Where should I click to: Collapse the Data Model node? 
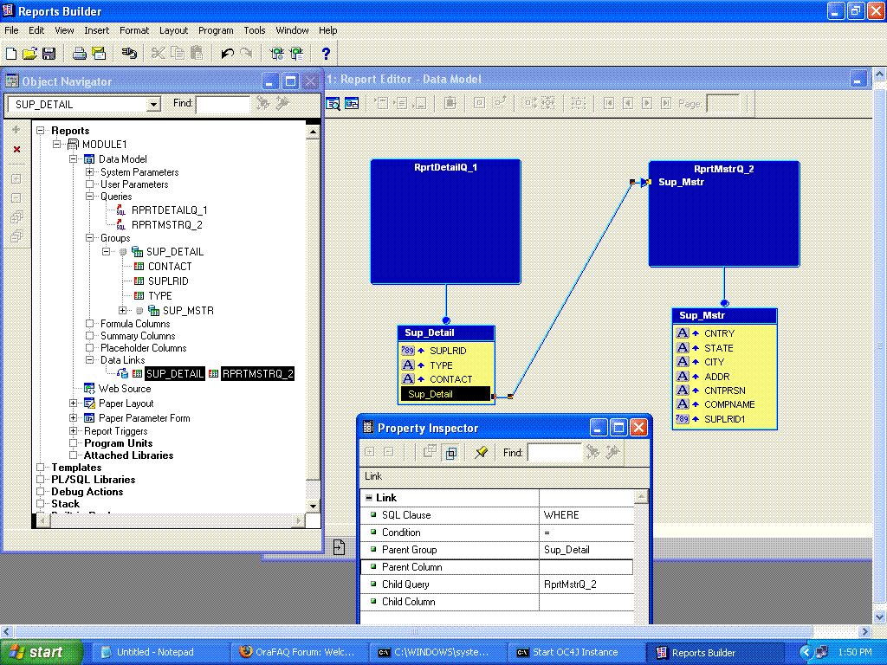[x=73, y=159]
